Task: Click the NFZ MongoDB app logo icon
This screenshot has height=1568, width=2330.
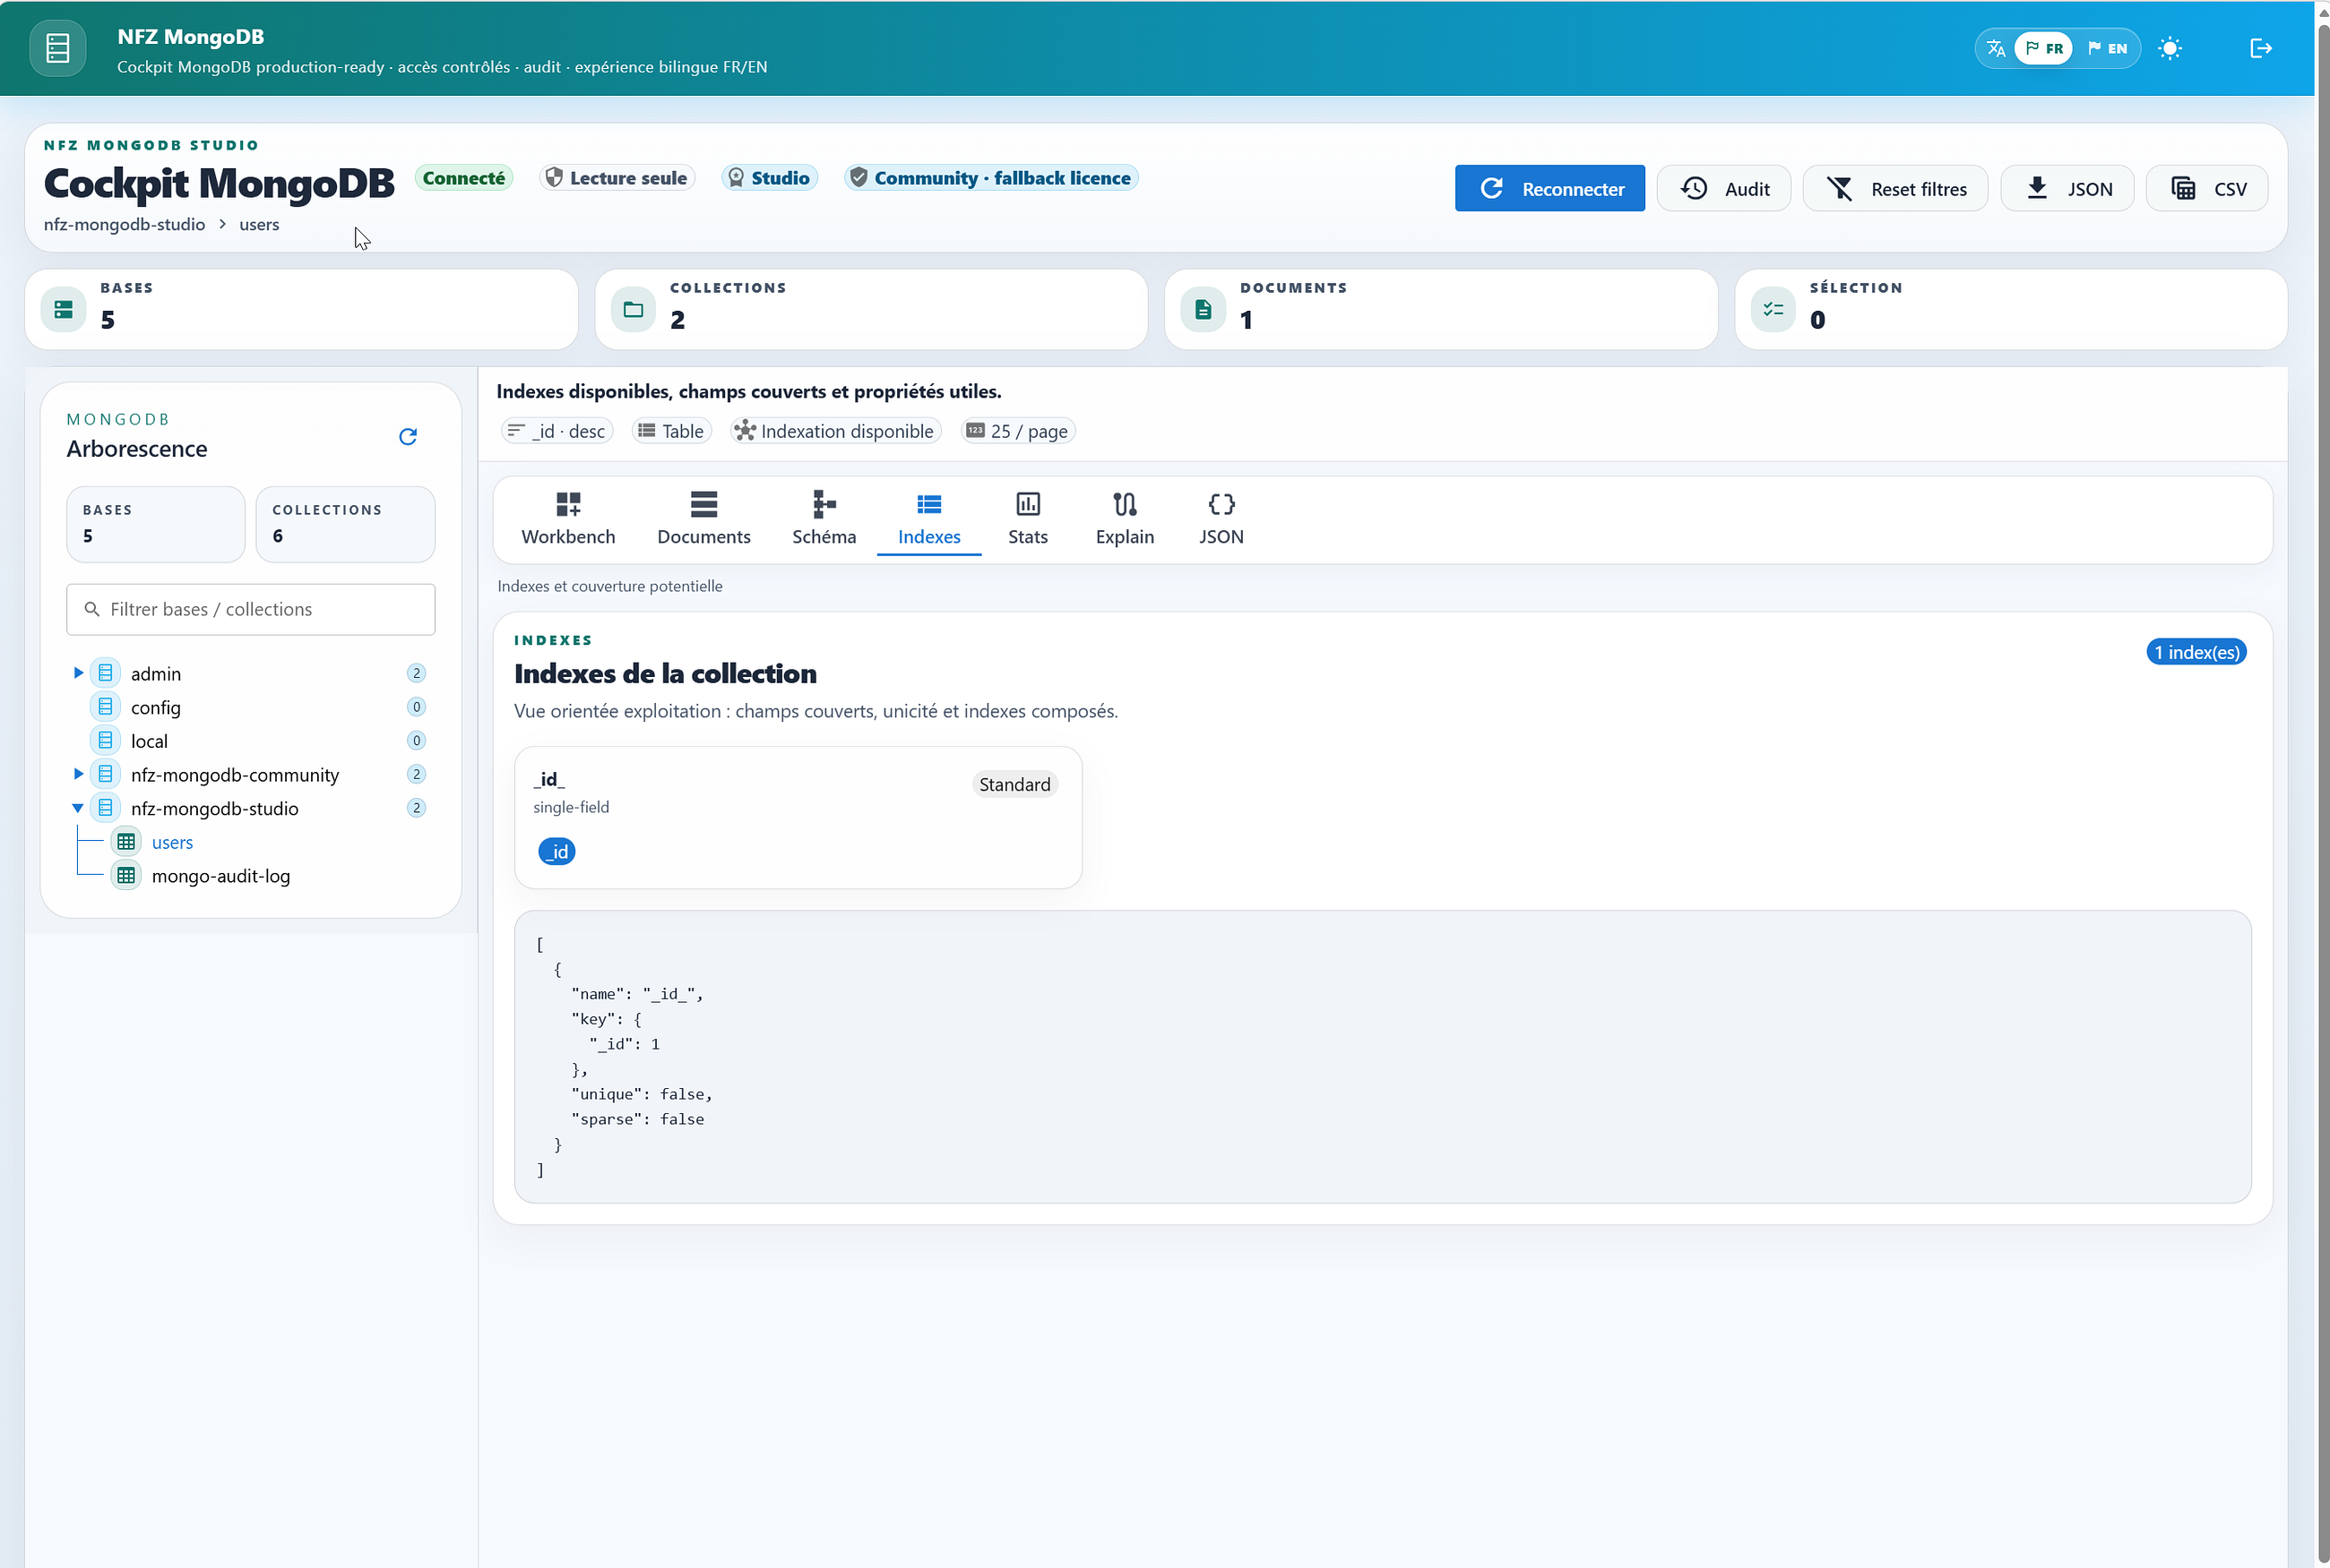Action: click(58, 48)
